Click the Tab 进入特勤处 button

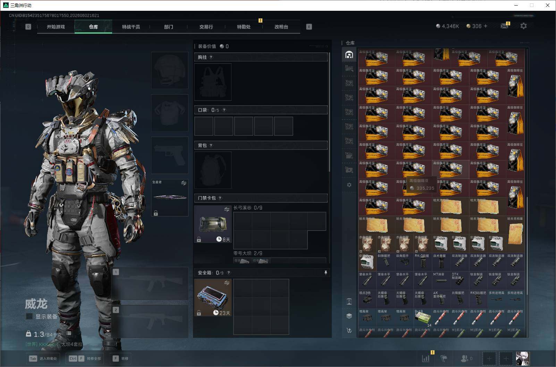43,358
